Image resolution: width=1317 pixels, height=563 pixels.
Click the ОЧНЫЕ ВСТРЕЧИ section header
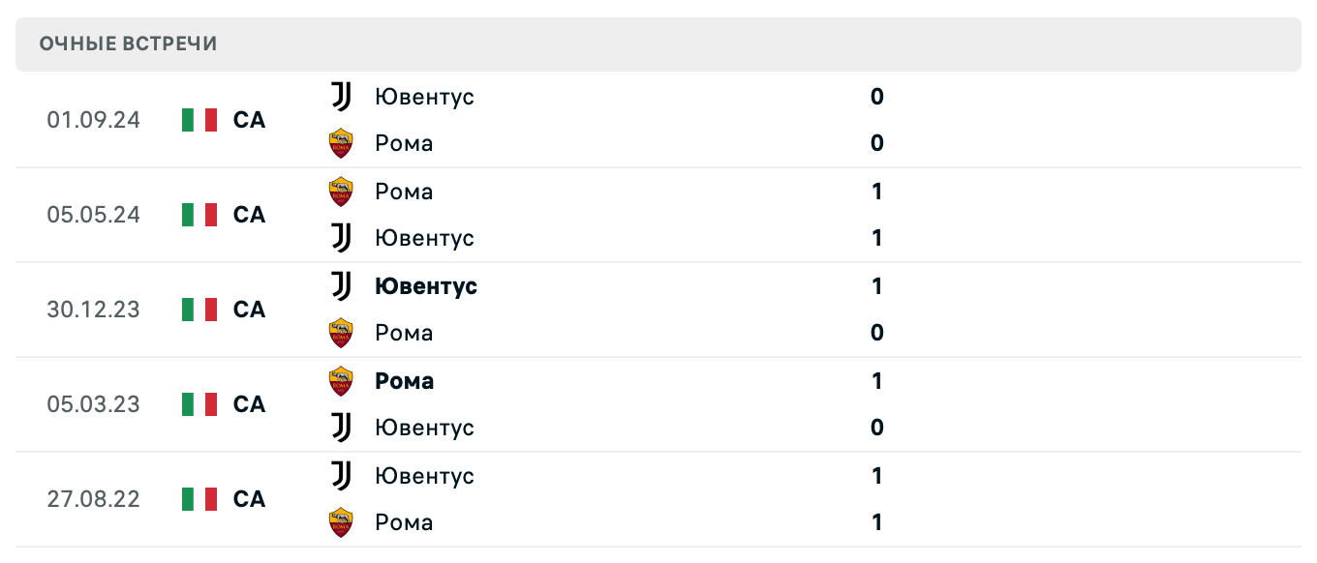[x=127, y=43]
